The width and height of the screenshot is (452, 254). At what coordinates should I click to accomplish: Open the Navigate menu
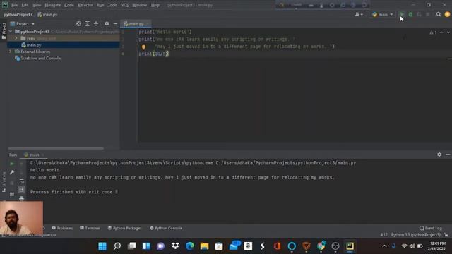pyautogui.click(x=53, y=5)
